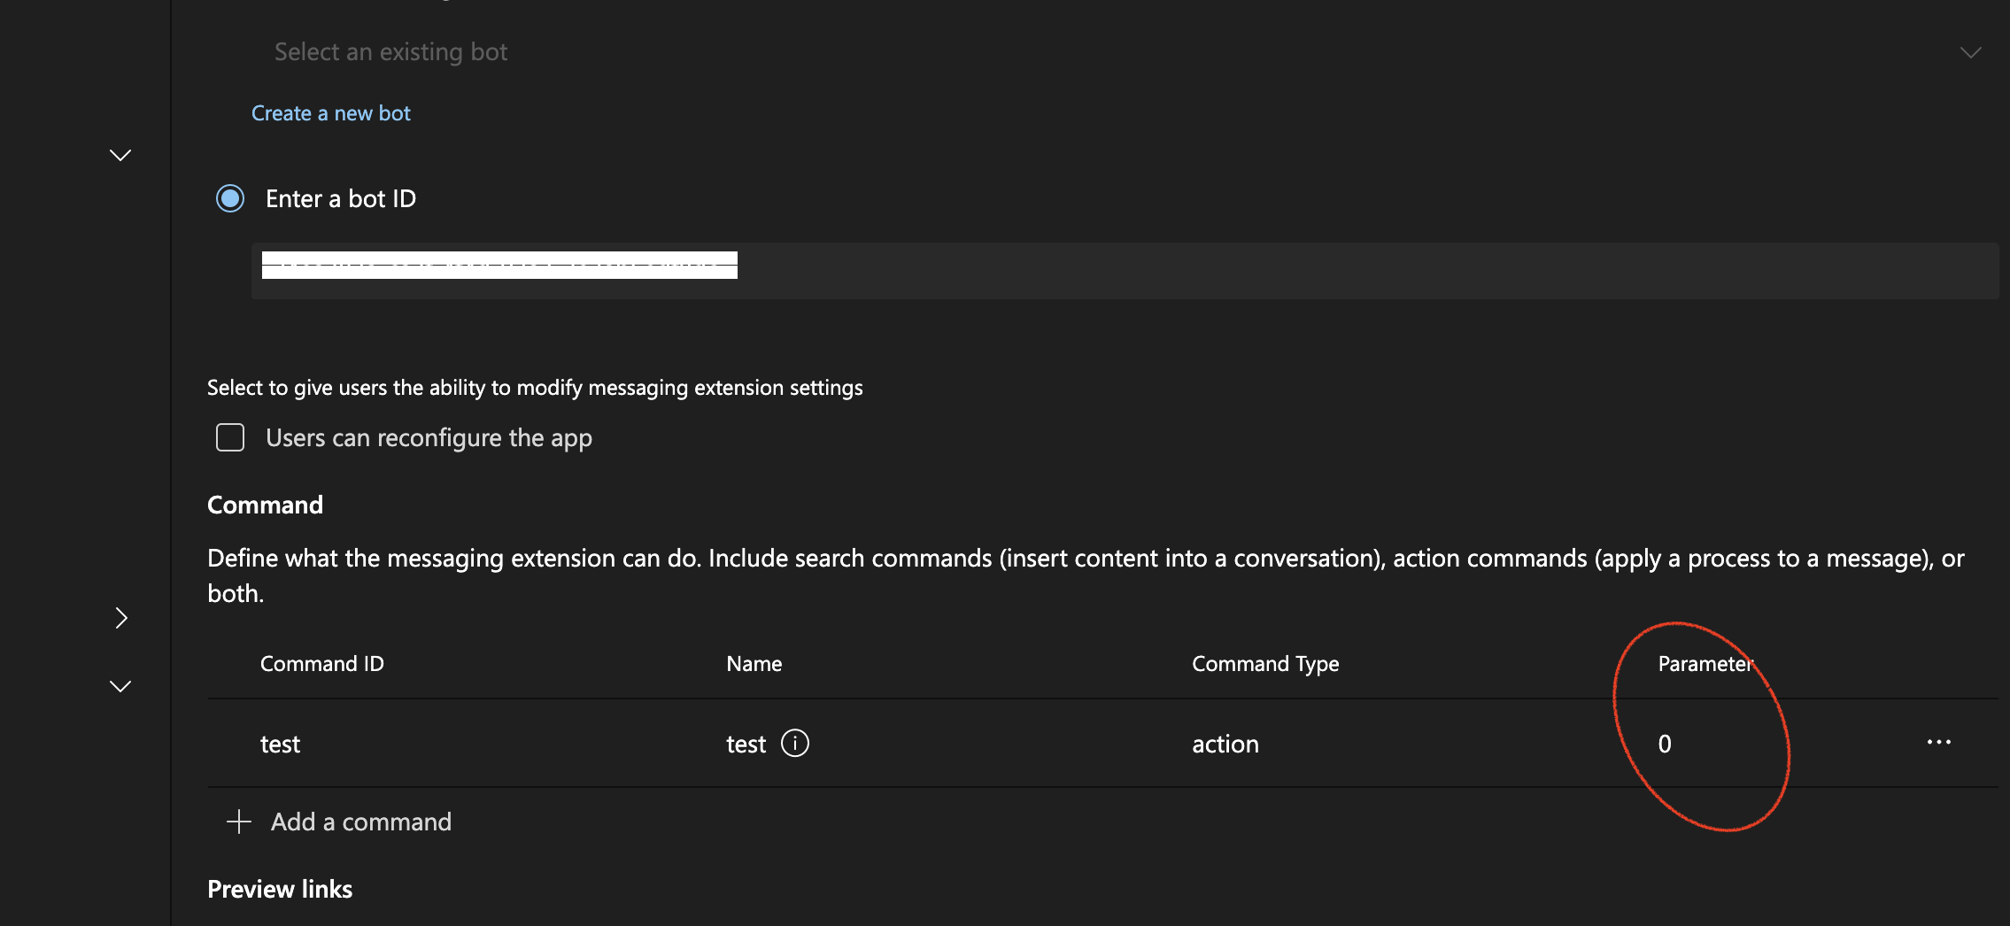Click the action command type cell
The height and width of the screenshot is (926, 2010).
1225,744
